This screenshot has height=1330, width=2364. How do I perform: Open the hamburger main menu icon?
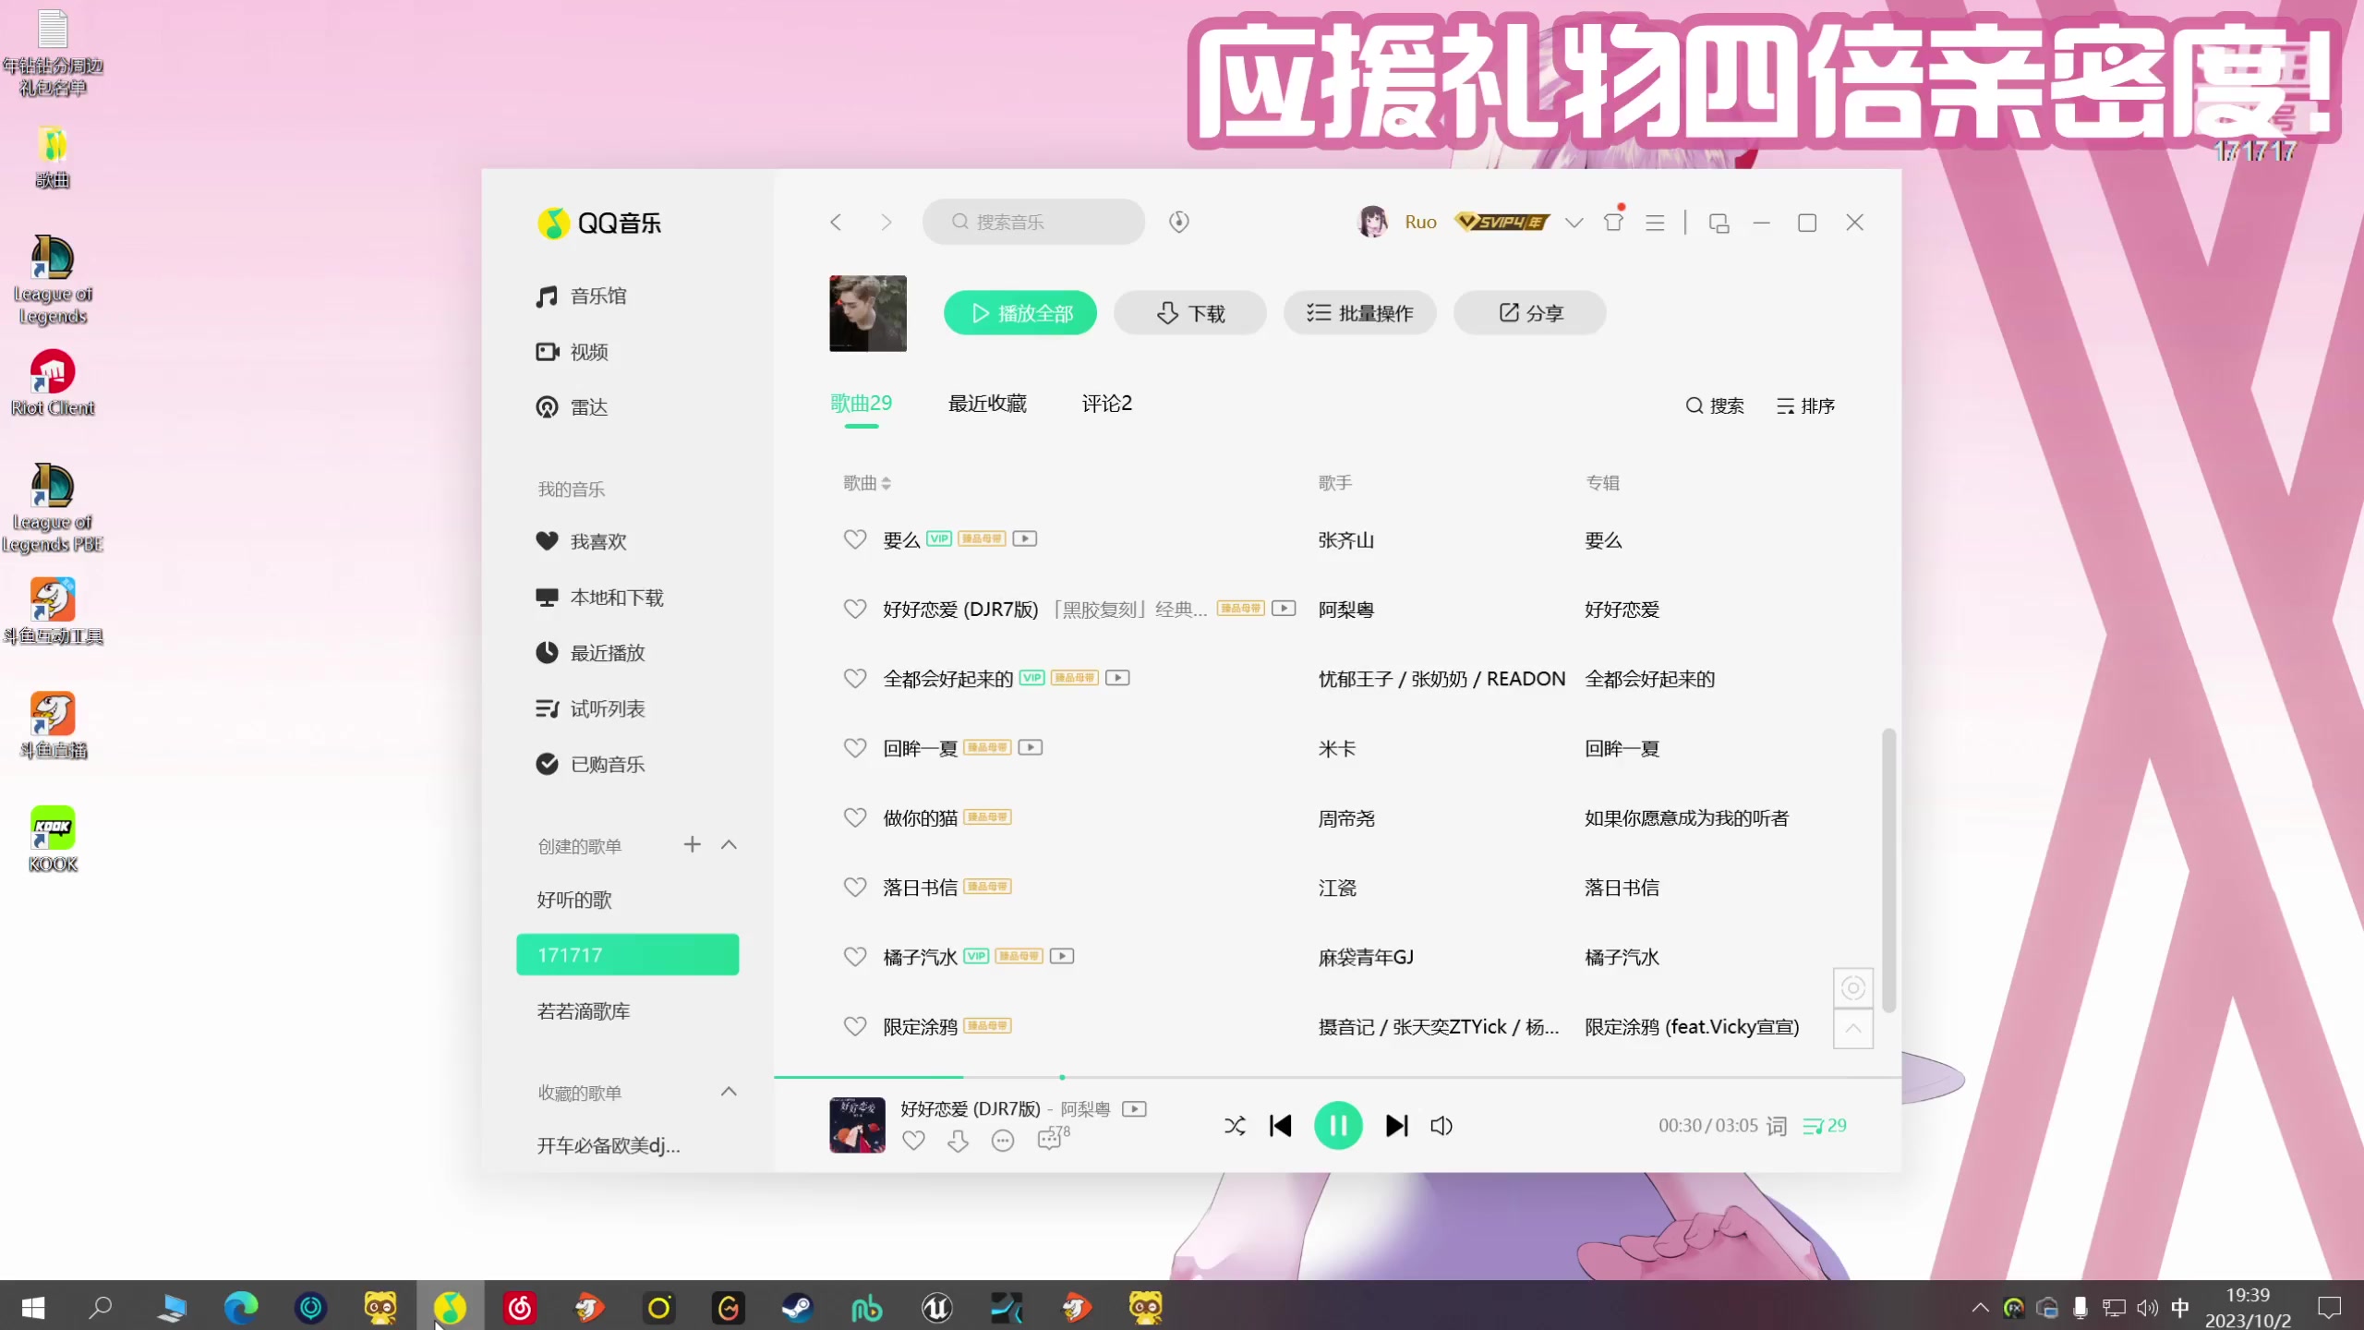[1655, 223]
